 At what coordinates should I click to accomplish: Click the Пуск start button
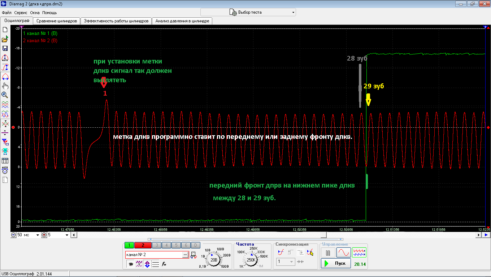point(336,263)
